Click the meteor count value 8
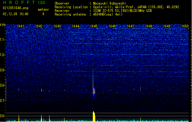This screenshot has width=192, height=122. pyautogui.click(x=43, y=14)
